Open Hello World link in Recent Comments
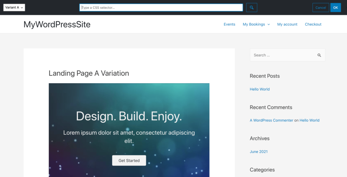 tap(309, 120)
